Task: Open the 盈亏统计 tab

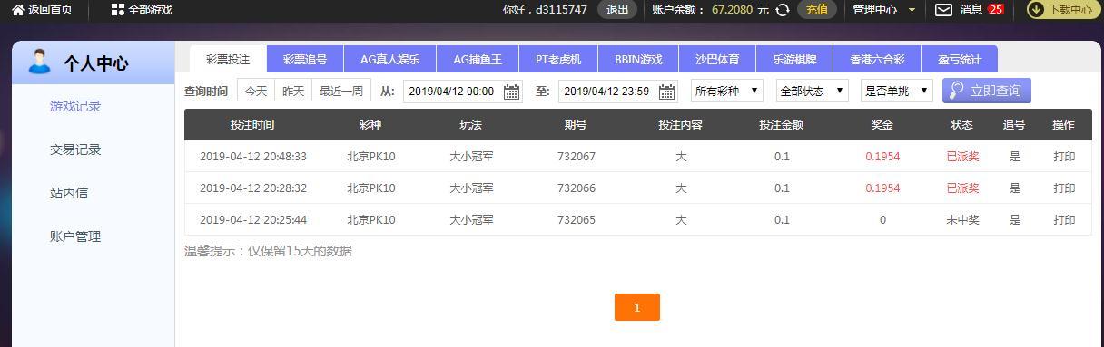Action: [960, 60]
